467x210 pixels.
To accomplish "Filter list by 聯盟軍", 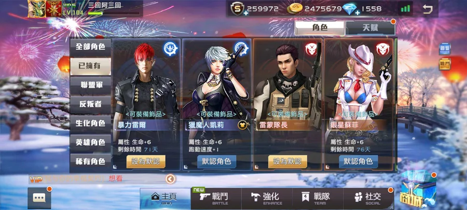I will point(90,85).
